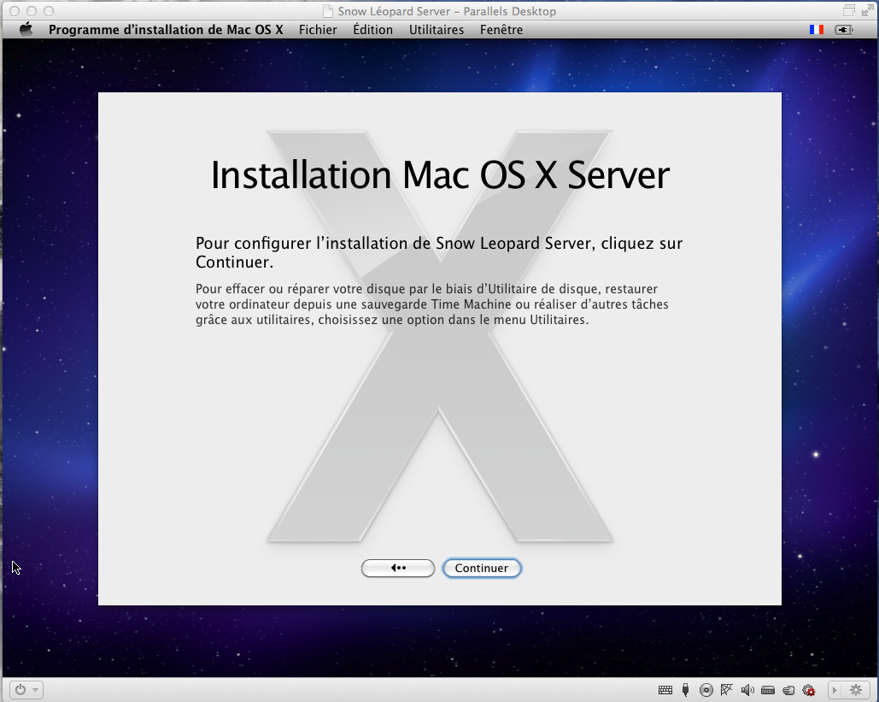Click the power adapter battery status icon
The width and height of the screenshot is (879, 702).
(844, 30)
